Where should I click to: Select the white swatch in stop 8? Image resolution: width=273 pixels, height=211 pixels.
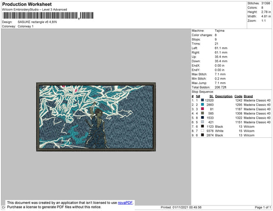202,131
